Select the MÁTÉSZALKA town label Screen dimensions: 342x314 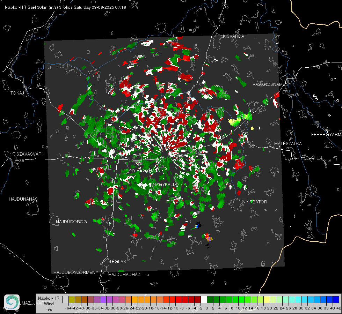pos(288,144)
